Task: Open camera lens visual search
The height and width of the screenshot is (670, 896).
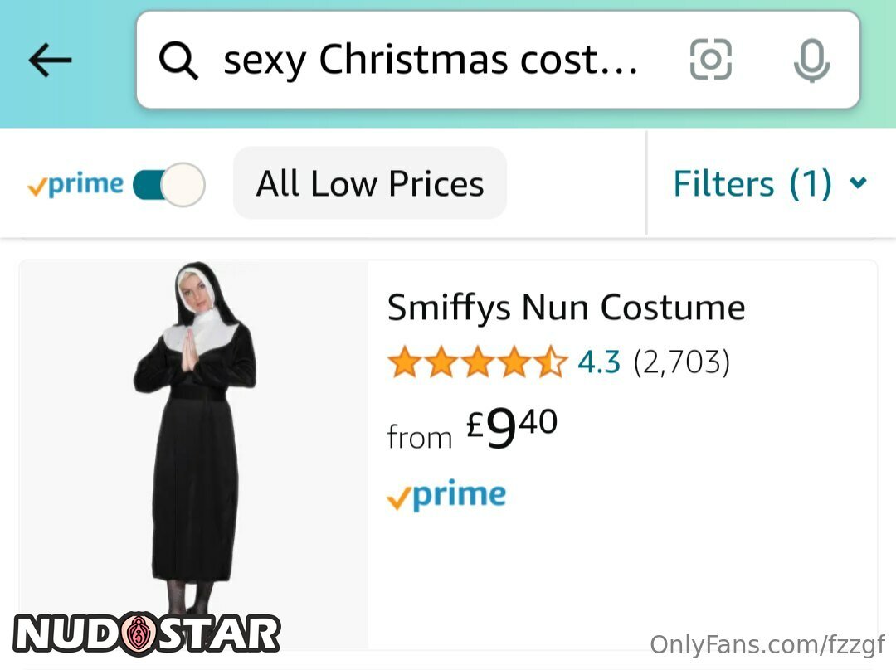Action: pos(710,60)
